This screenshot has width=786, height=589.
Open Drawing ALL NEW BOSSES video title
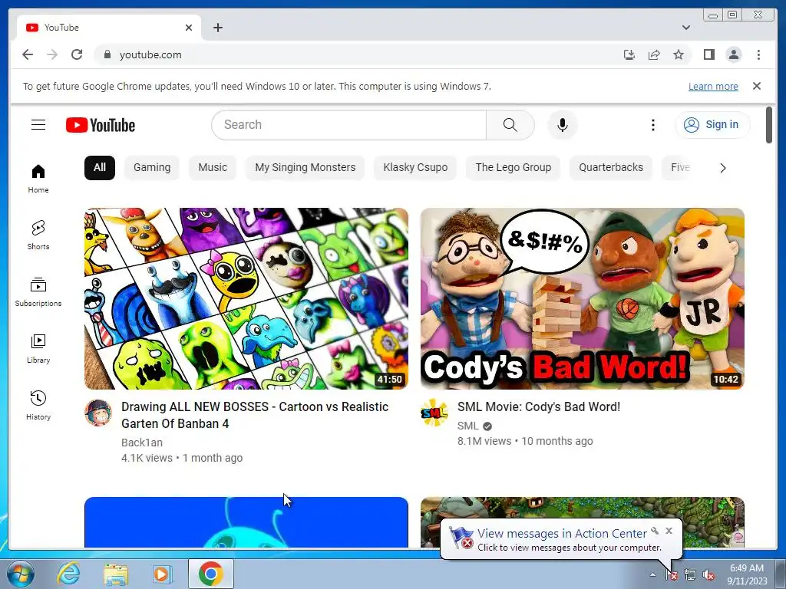tap(255, 415)
